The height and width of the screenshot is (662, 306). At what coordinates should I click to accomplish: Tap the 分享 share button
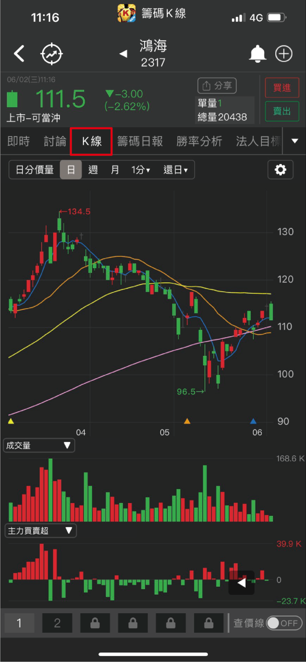click(217, 86)
